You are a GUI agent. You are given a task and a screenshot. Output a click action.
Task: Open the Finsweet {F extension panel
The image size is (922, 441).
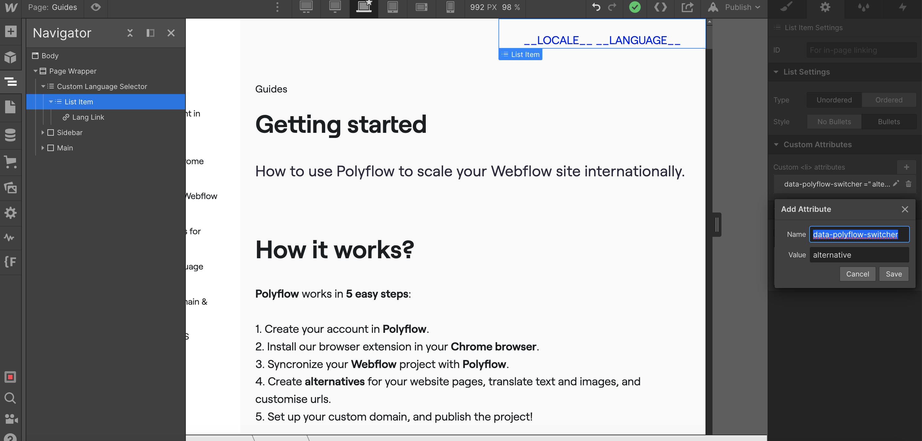pos(10,262)
